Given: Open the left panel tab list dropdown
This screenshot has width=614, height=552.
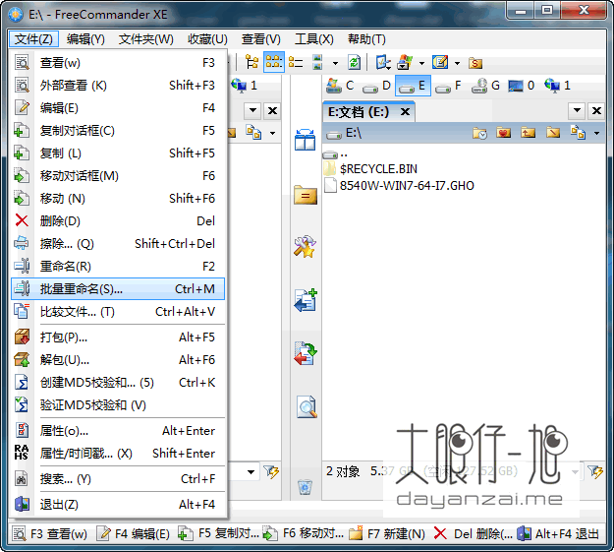Looking at the screenshot, I should pyautogui.click(x=252, y=111).
